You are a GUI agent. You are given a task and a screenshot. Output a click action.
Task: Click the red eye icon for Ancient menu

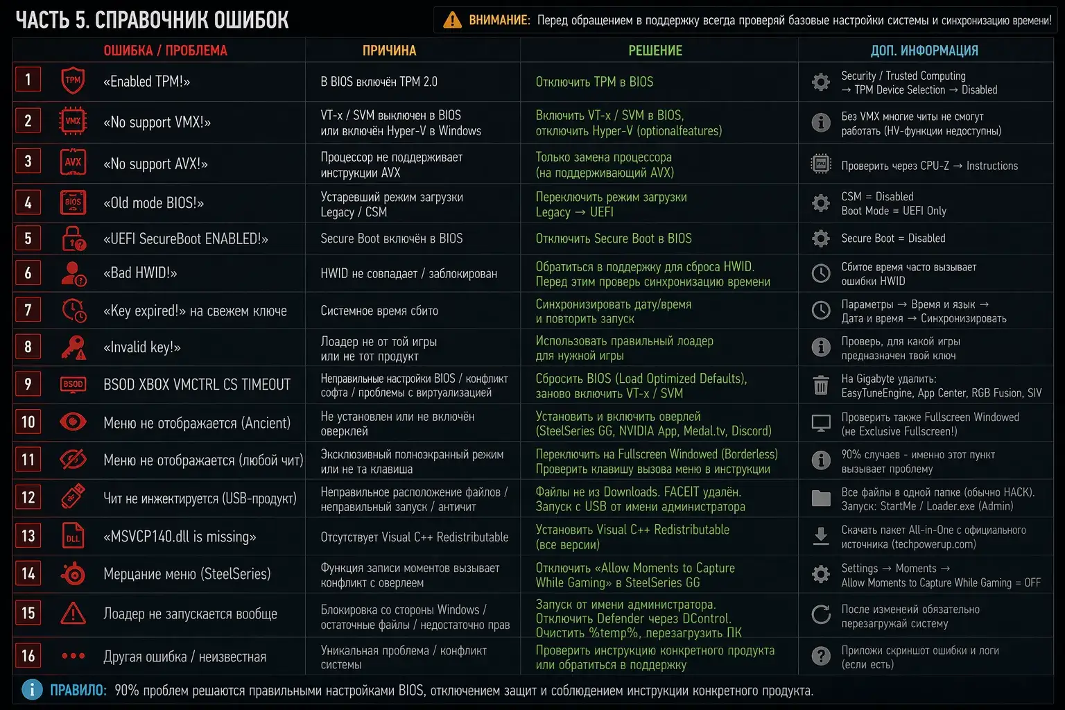[73, 422]
